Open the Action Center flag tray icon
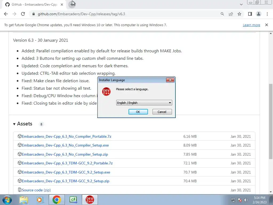 coord(240,200)
